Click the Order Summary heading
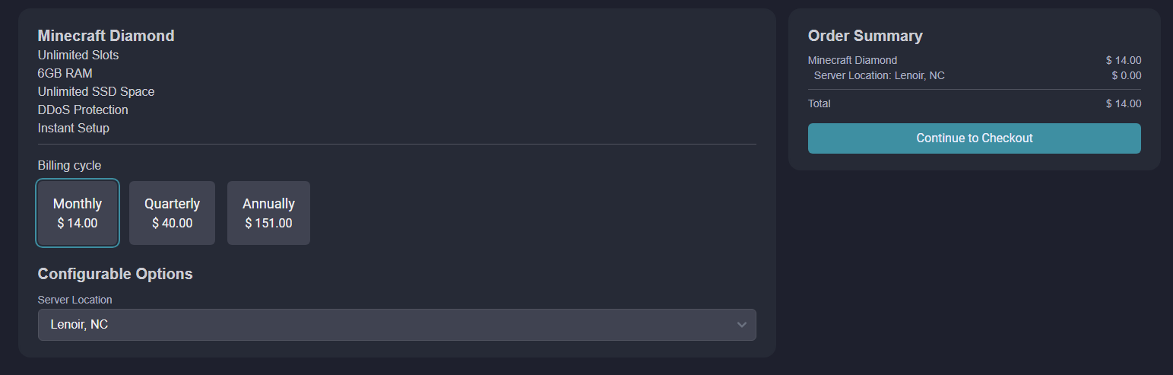The image size is (1173, 375). (x=865, y=36)
